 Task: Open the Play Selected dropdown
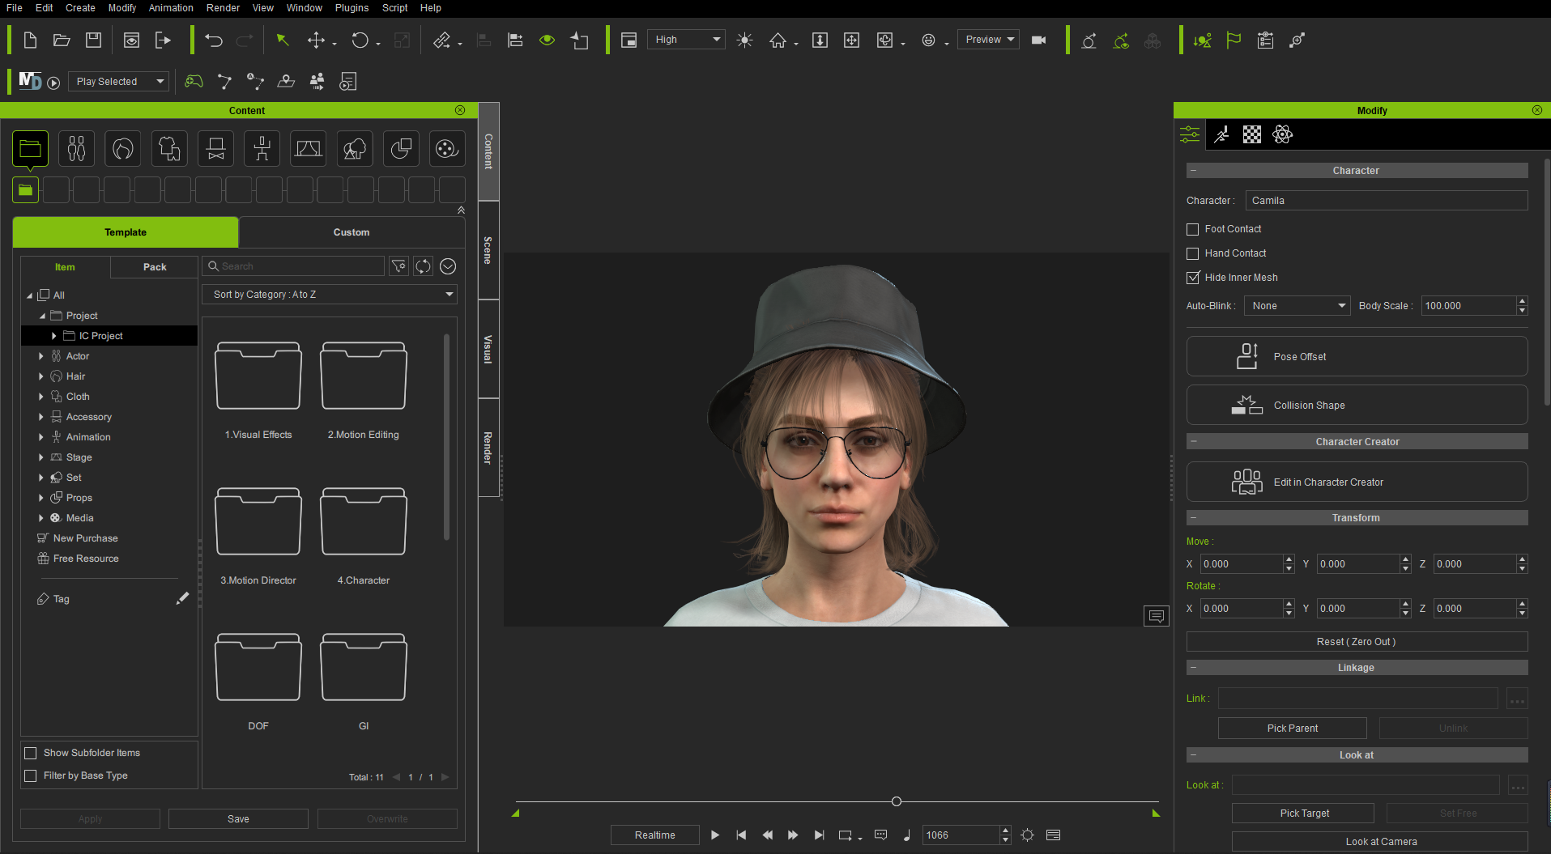[118, 81]
